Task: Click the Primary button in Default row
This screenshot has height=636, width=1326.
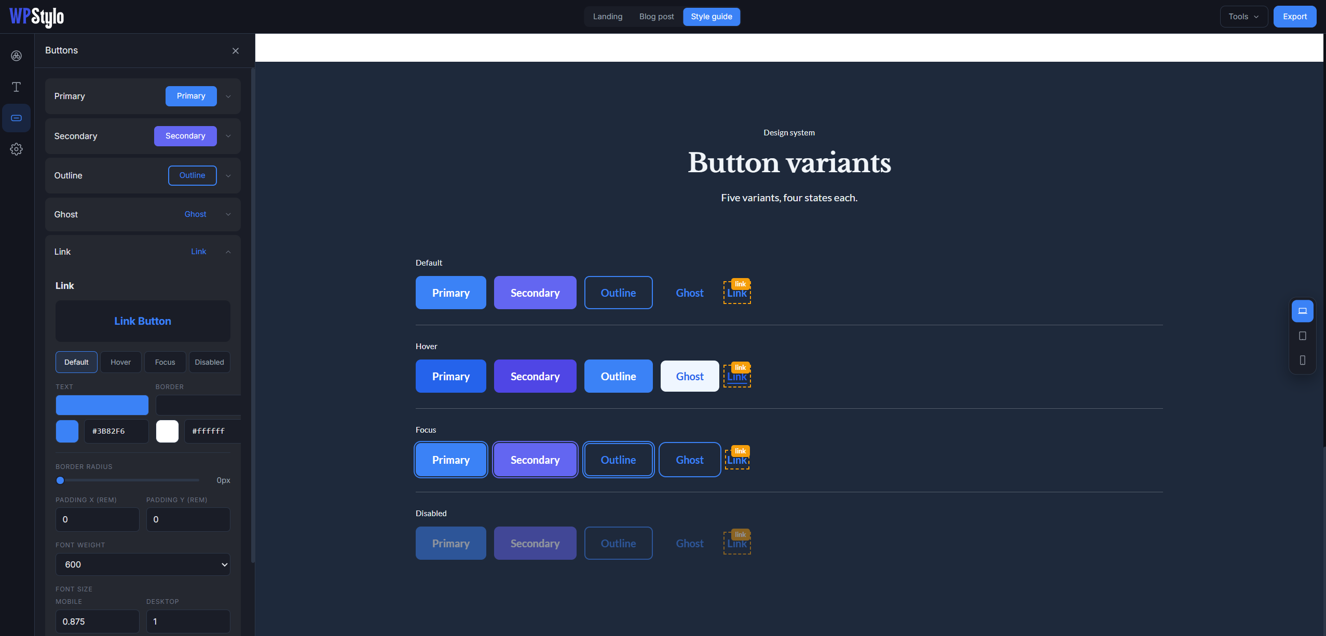Action: (451, 293)
